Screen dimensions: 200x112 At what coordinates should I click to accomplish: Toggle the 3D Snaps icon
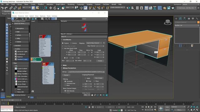click(90, 8)
